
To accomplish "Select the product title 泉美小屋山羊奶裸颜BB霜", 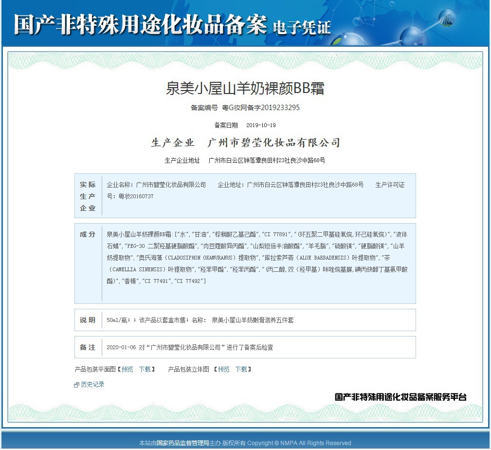I will coord(245,88).
